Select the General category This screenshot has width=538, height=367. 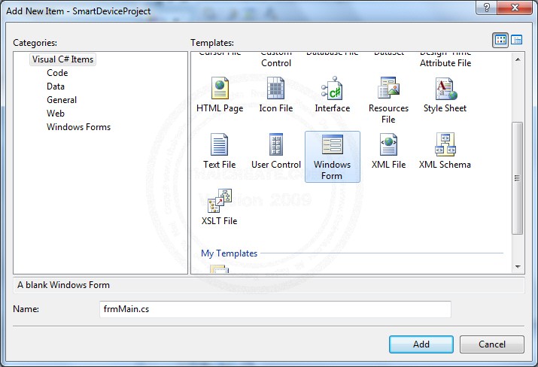[62, 100]
